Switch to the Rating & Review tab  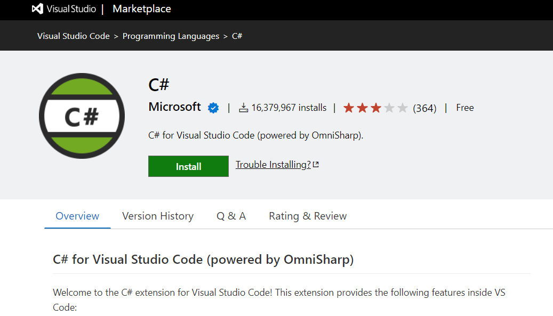coord(308,216)
